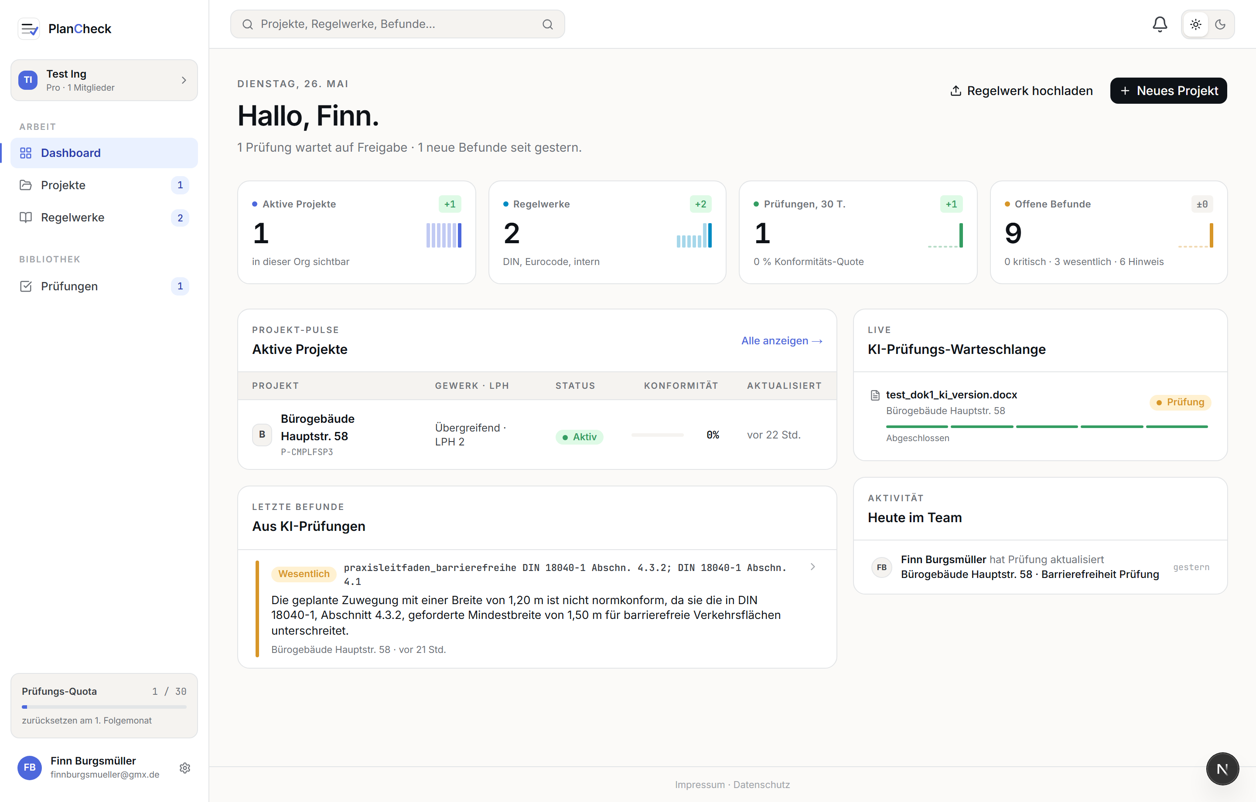The height and width of the screenshot is (802, 1256).
Task: Click the FB avatar in team activity
Action: coord(881,567)
